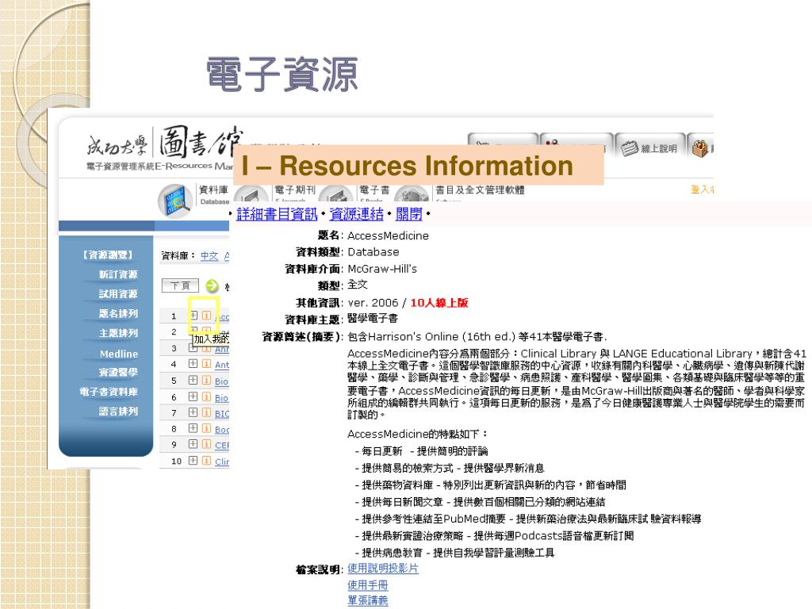Viewport: 812px width, 609px height.
Task: Click the 成功大學 圖書館 logo
Action: point(165,143)
